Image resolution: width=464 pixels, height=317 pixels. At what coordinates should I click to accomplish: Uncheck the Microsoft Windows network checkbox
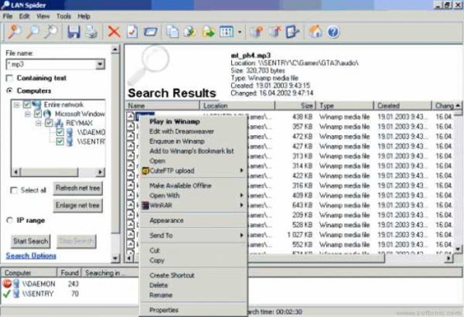pos(38,114)
